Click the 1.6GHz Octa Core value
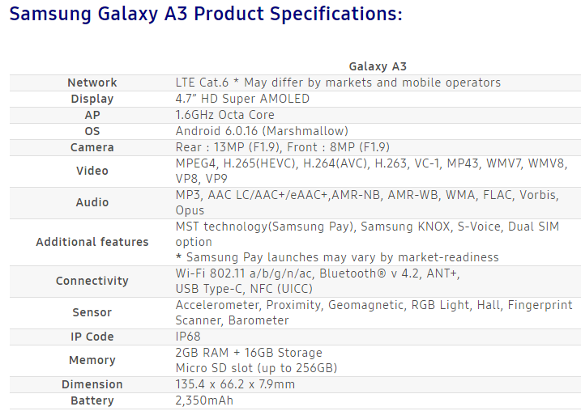 225,115
